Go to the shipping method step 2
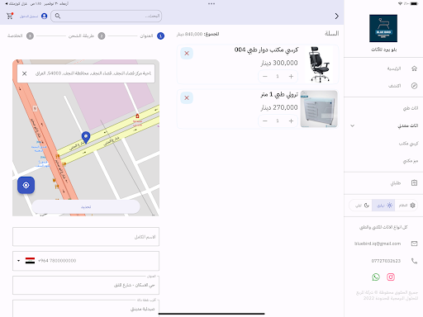The height and width of the screenshot is (317, 423). pos(102,36)
